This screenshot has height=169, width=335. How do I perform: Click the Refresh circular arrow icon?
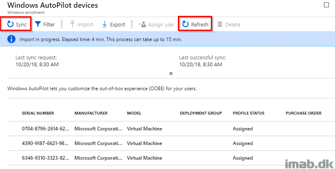click(x=186, y=24)
